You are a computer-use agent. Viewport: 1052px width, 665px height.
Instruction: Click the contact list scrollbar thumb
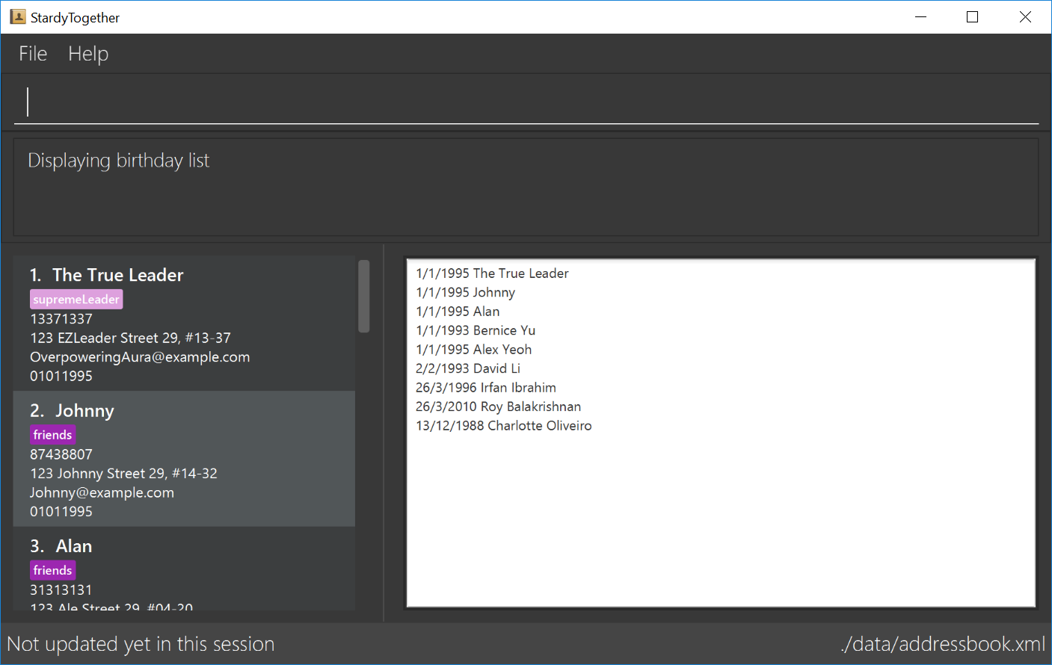(x=364, y=296)
